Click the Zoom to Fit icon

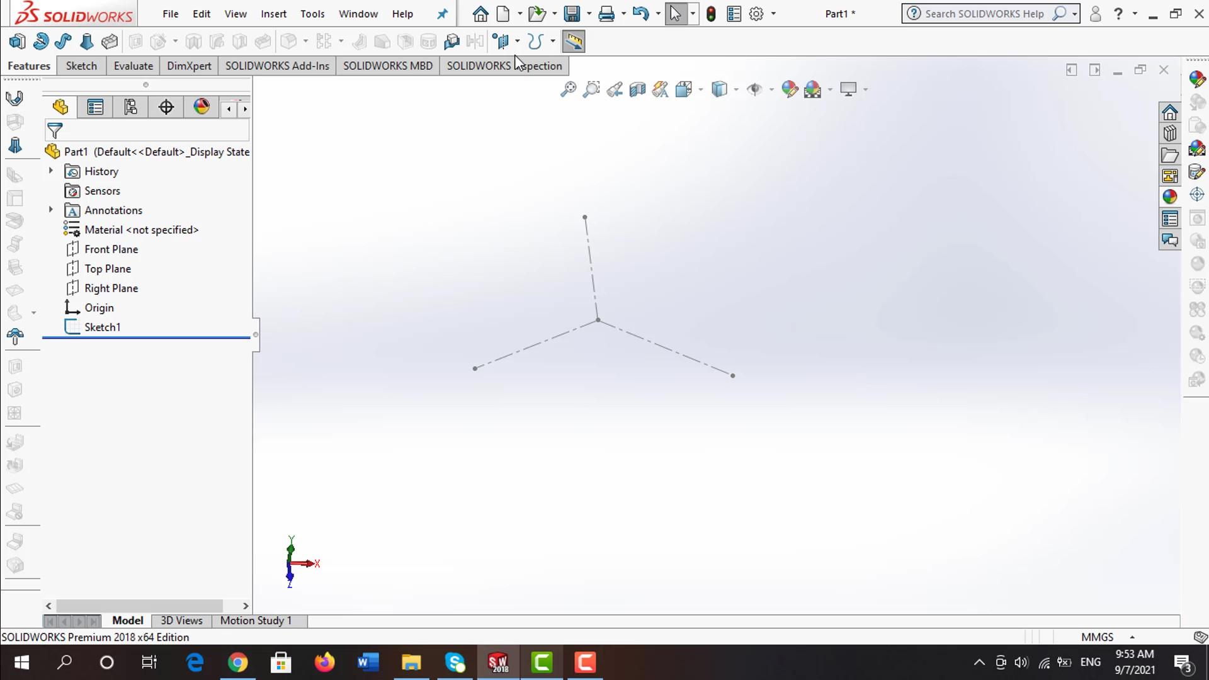568,89
